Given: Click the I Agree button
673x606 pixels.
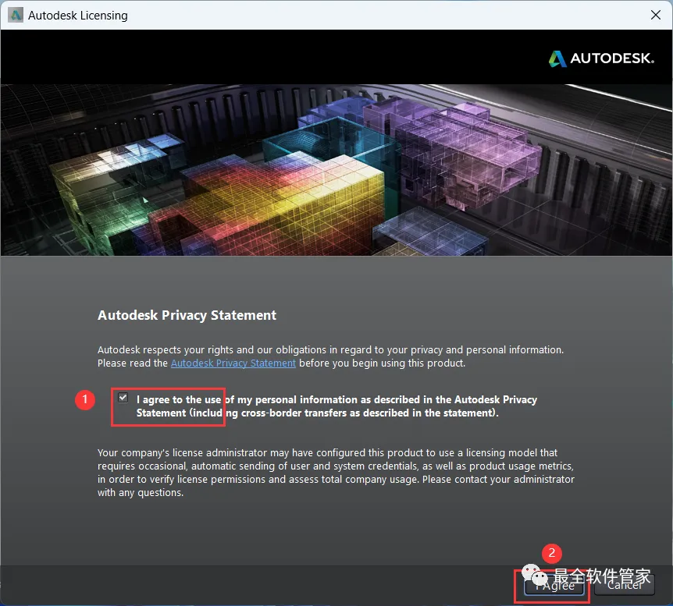Looking at the screenshot, I should tap(554, 586).
